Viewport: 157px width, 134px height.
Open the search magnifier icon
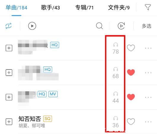pos(99,26)
